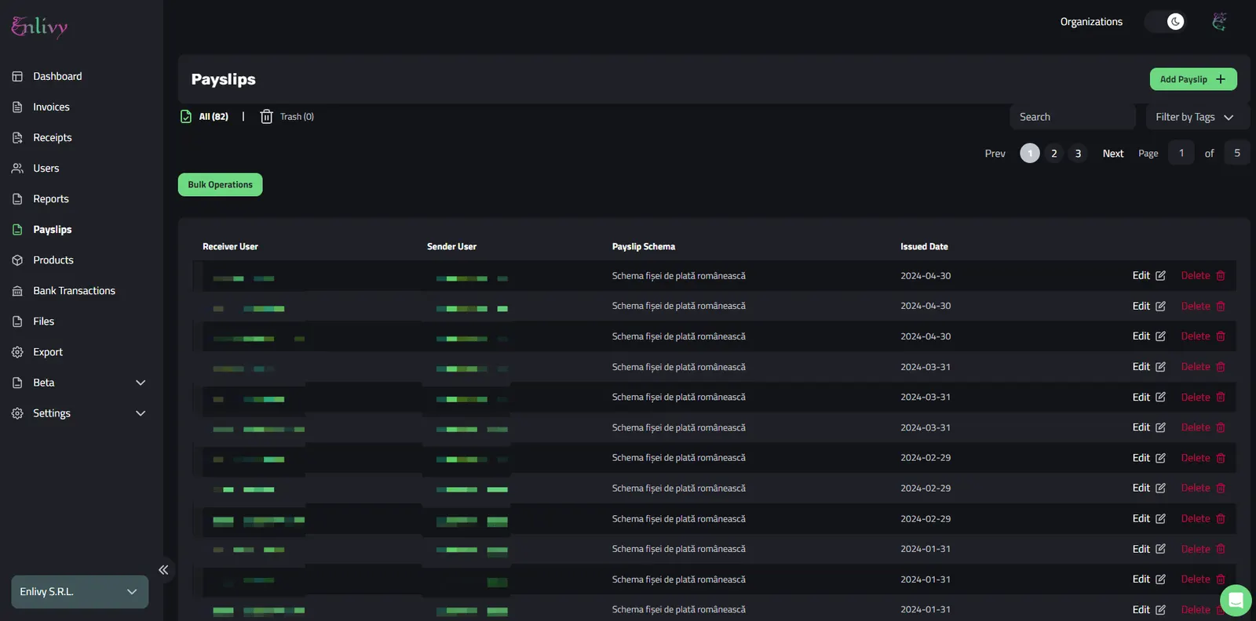Click Edit icon for first 2024-04-30 payslip
The image size is (1256, 621).
[x=1160, y=275]
